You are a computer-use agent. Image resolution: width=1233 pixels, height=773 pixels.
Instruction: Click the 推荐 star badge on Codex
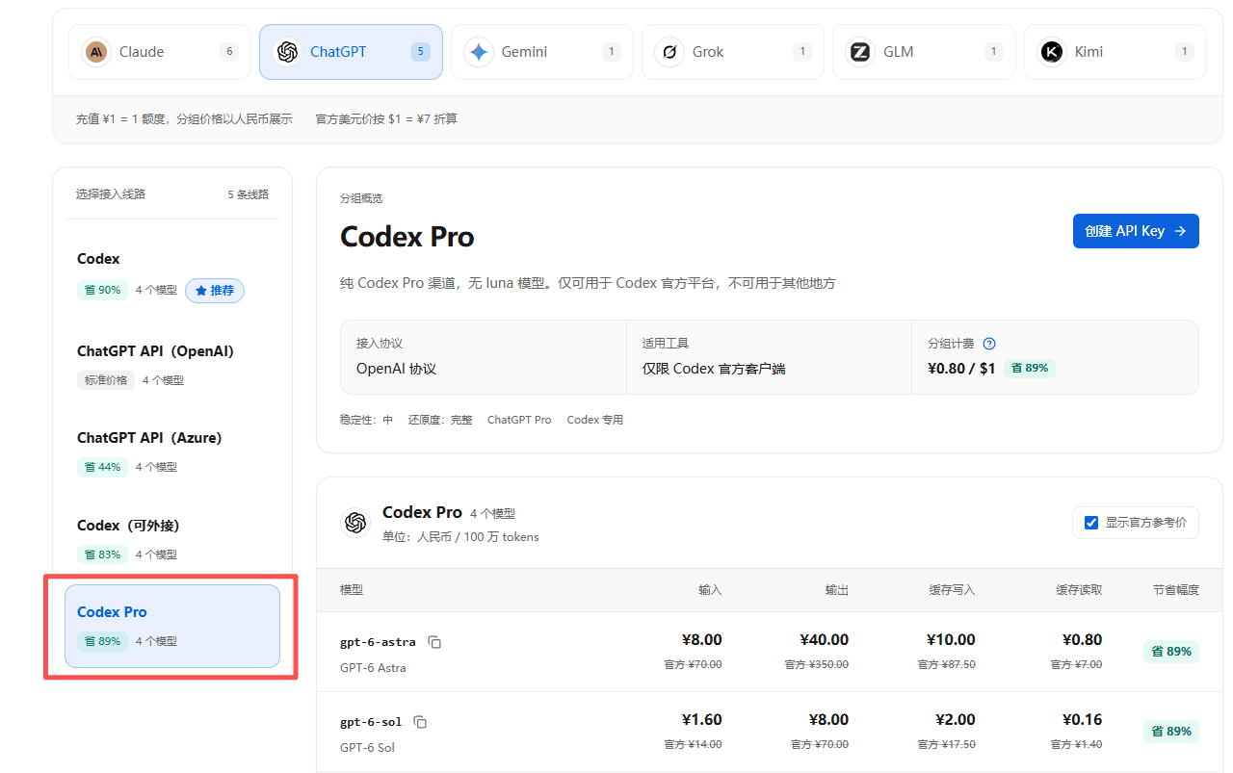215,290
